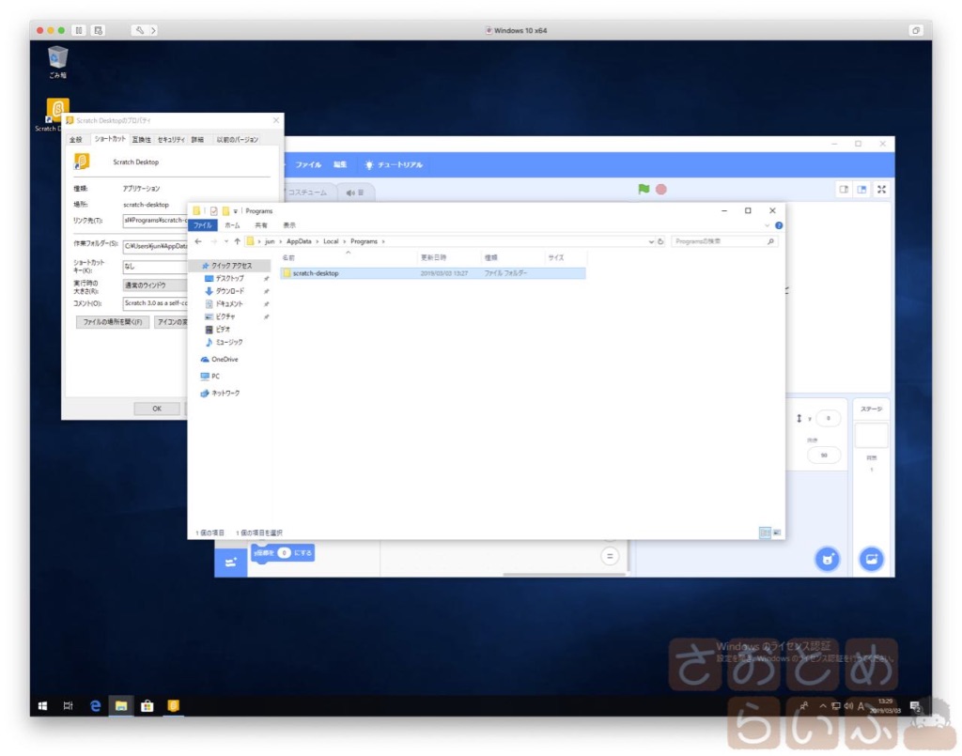The image size is (962, 756).
Task: Expand the chevron after Local in breadcrumb
Action: (344, 241)
